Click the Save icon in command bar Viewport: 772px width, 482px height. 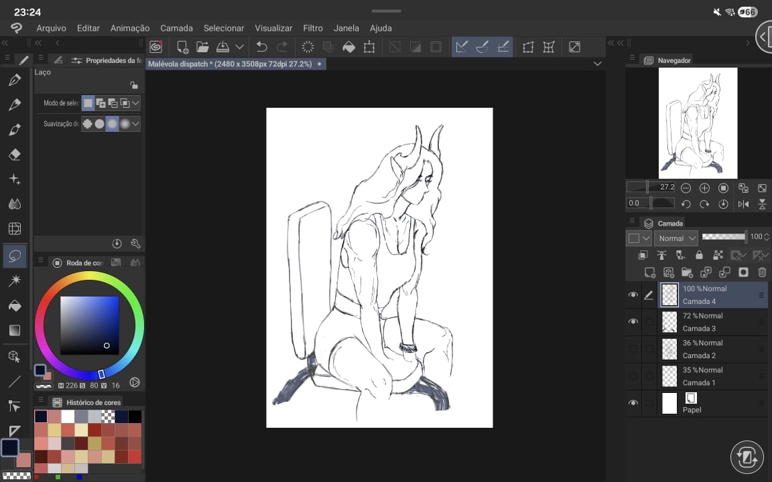222,47
